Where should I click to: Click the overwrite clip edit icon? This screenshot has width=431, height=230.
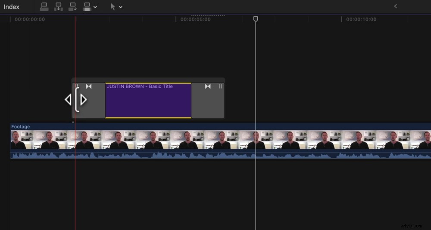[x=87, y=7]
